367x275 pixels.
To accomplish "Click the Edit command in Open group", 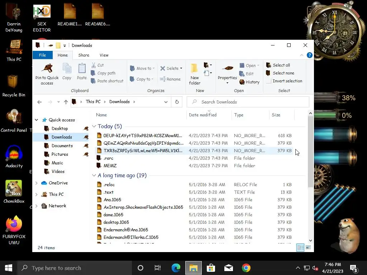I will pyautogui.click(x=246, y=74).
